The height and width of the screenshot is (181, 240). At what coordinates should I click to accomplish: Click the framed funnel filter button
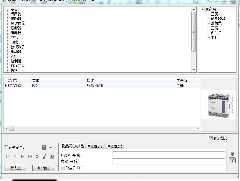tap(232, 160)
